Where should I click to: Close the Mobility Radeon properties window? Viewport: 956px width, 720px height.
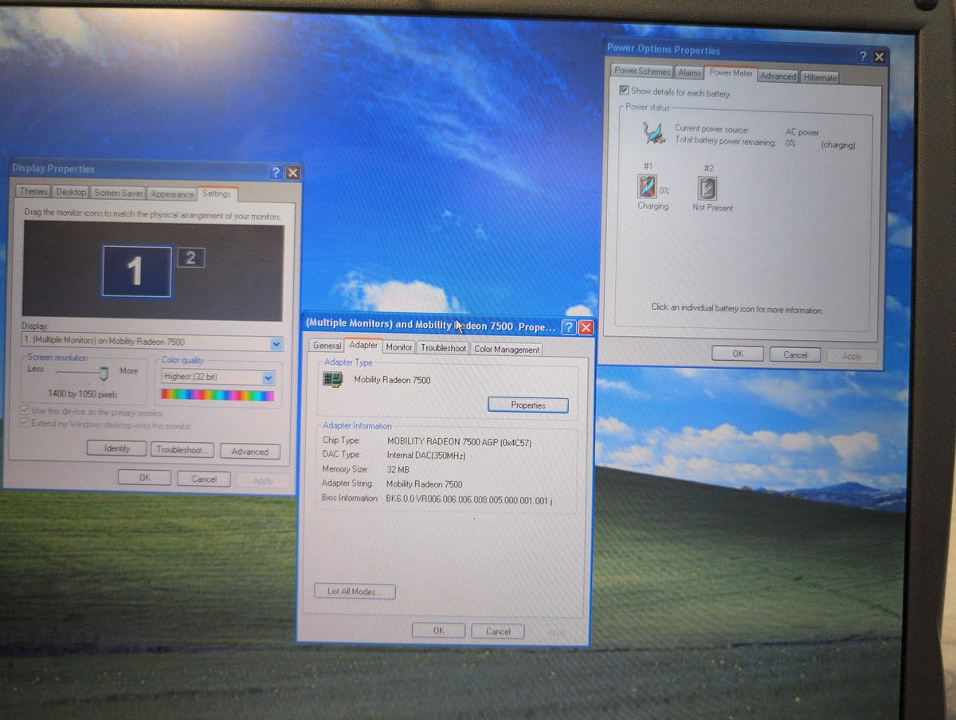coord(586,328)
